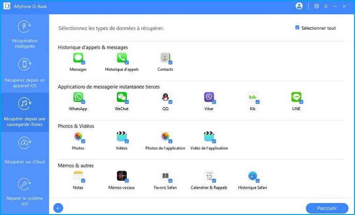The height and width of the screenshot is (215, 355).
Task: Select the Kik messenger icon
Action: tap(253, 97)
